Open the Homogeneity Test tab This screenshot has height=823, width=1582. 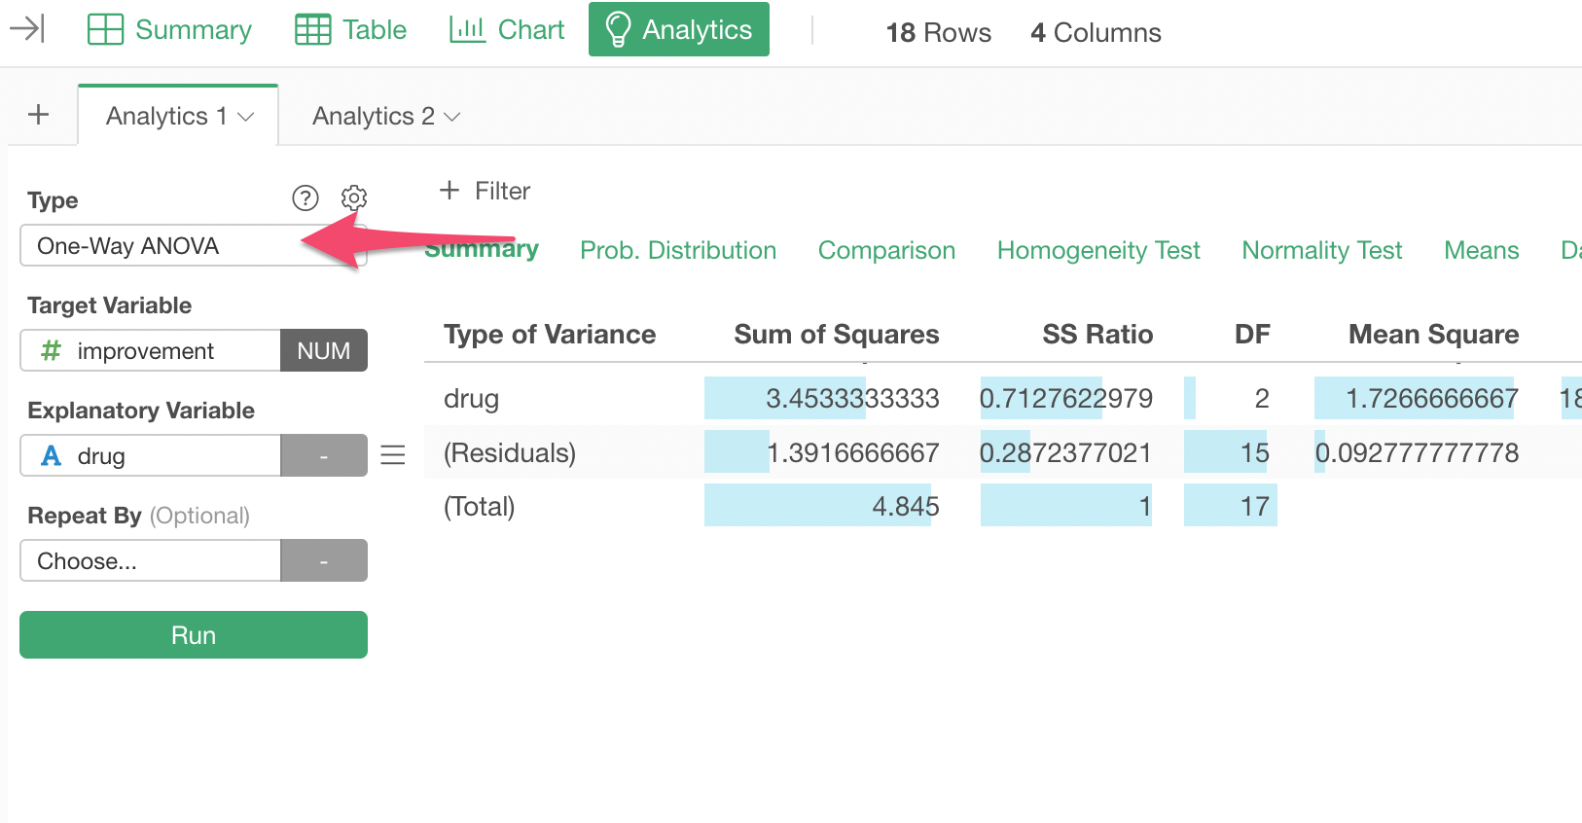(x=1098, y=250)
